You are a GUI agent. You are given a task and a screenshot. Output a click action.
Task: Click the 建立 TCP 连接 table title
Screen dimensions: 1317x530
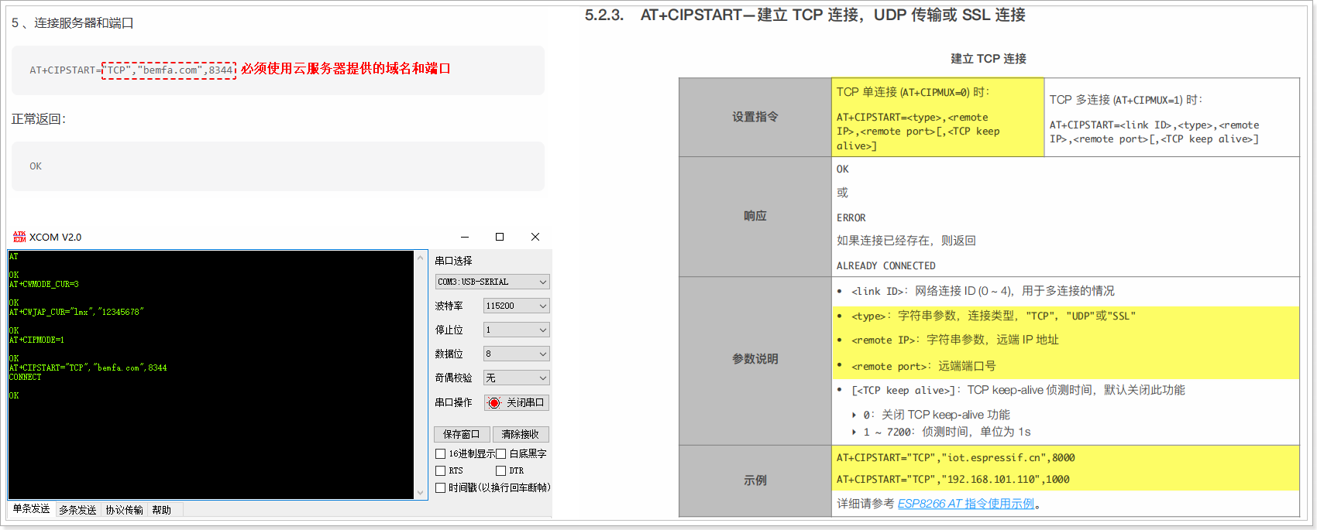point(989,59)
